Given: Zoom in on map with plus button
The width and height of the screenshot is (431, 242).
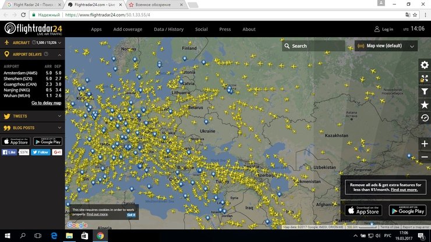Looking at the screenshot, I should (x=425, y=144).
